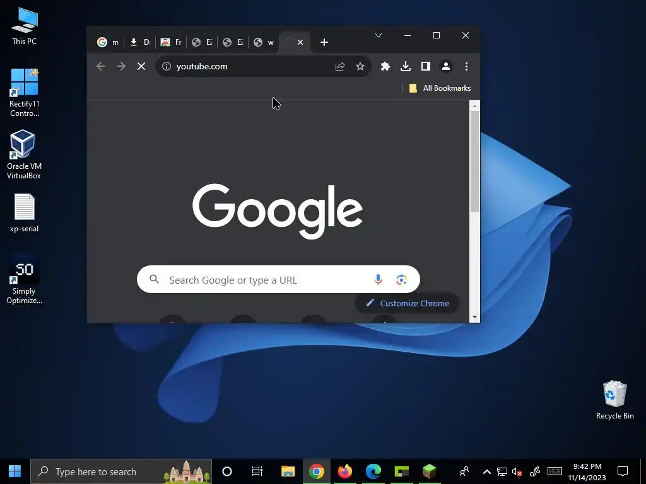This screenshot has width=646, height=484.
Task: Close the currently loading tab
Action: pos(300,42)
